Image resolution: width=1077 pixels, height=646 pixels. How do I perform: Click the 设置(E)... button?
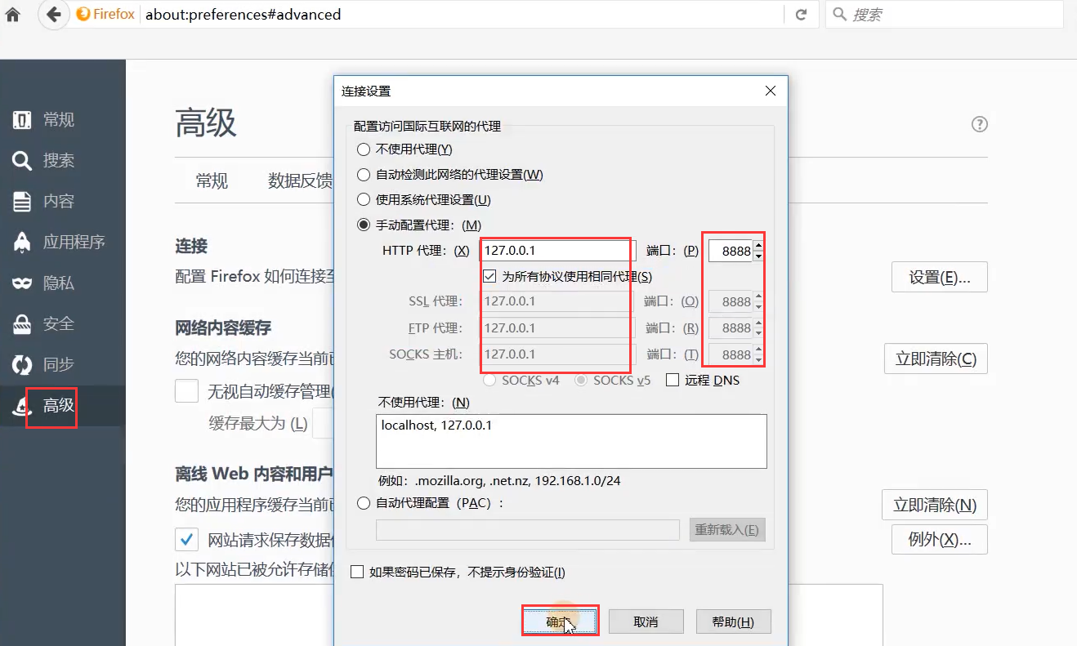point(940,278)
